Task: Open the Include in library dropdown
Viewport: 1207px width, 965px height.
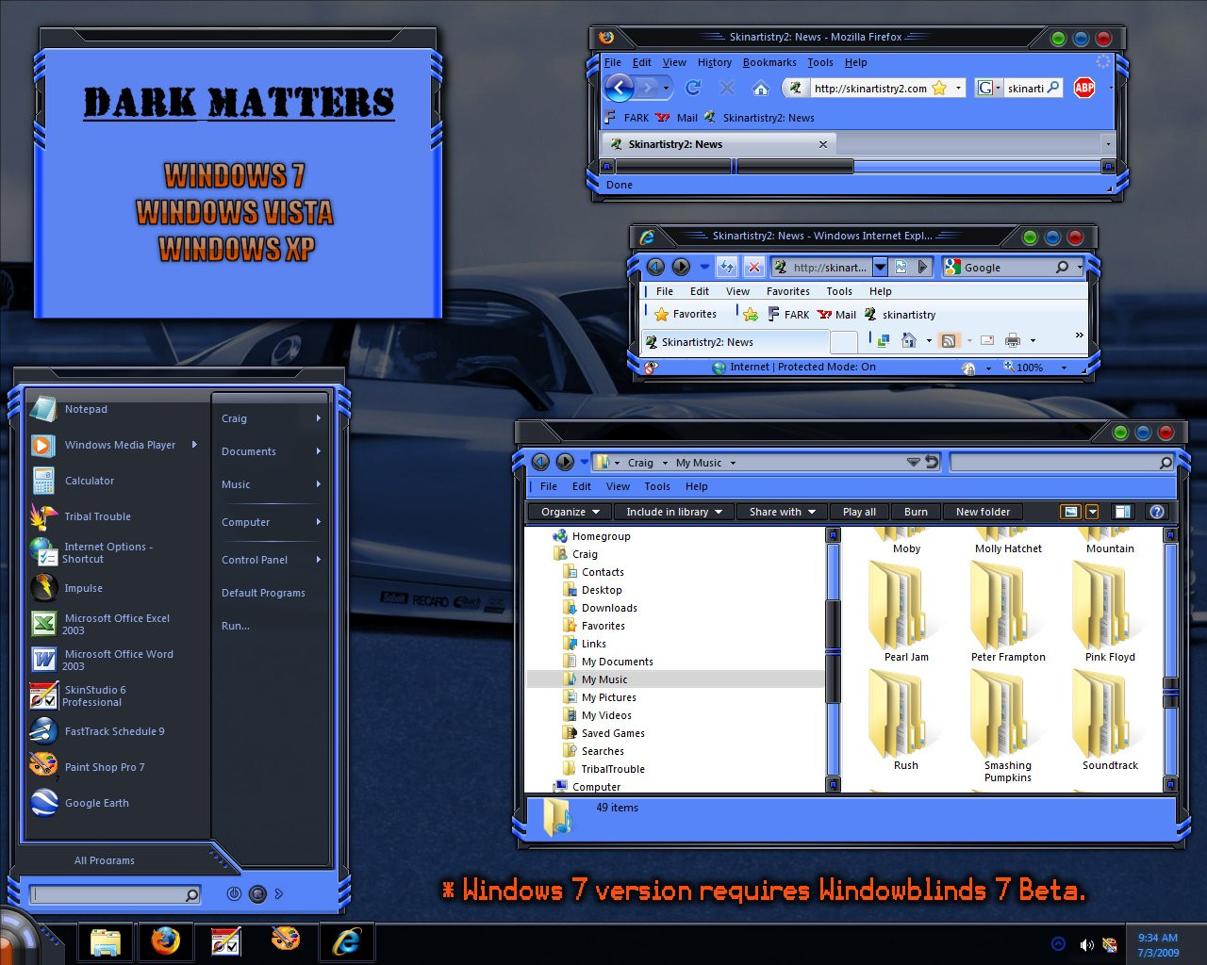Action: pyautogui.click(x=674, y=512)
